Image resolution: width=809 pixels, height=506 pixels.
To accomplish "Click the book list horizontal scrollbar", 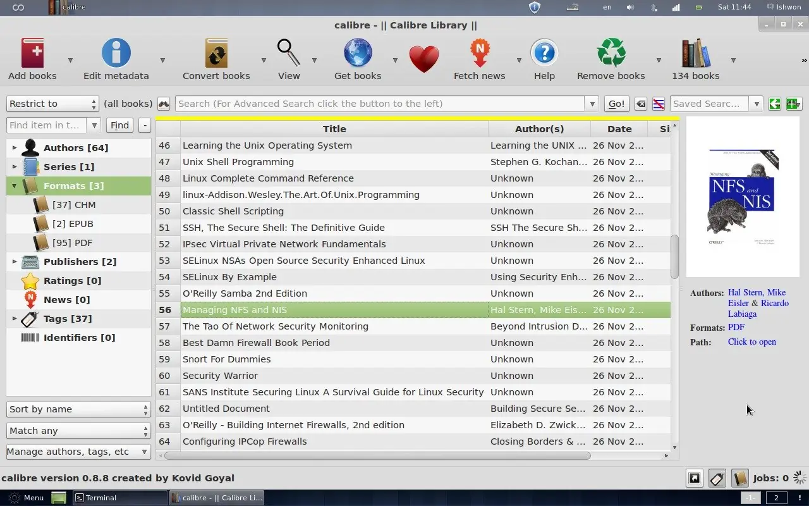I will 377,455.
